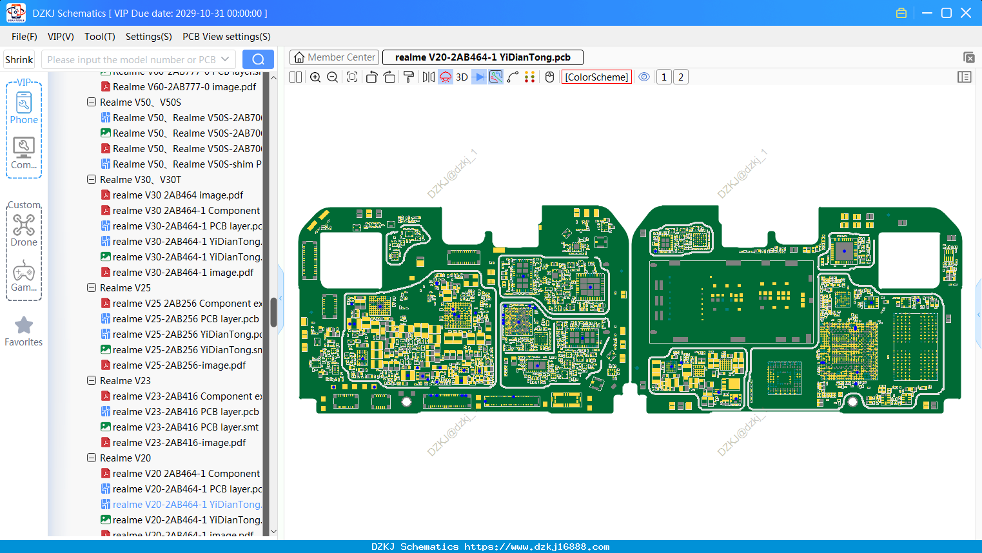The height and width of the screenshot is (553, 982).
Task: Zoom out of the PCB view
Action: (x=332, y=77)
